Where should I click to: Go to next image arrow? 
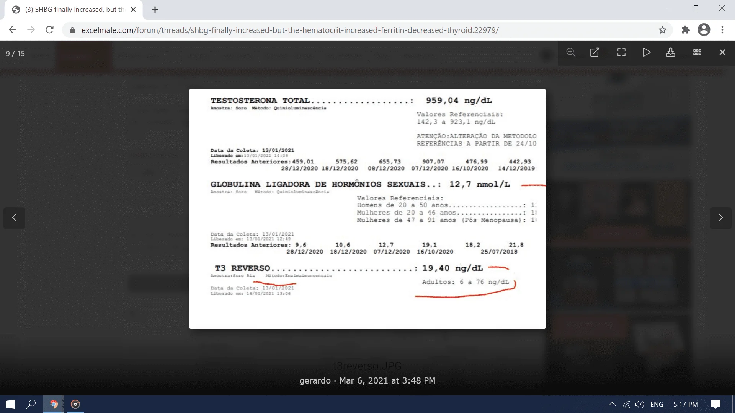[x=720, y=218]
